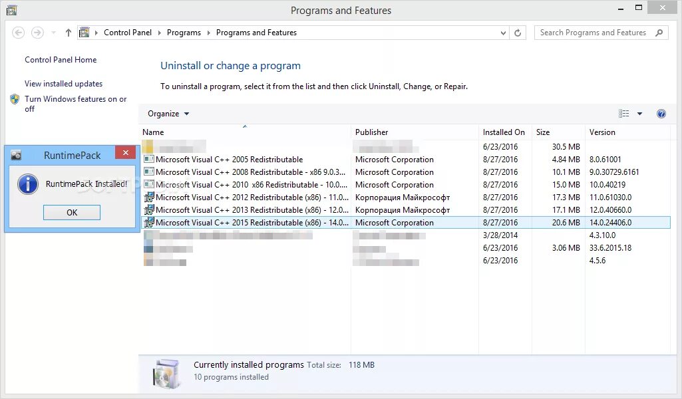Image resolution: width=682 pixels, height=399 pixels.
Task: Select Programs breadcrumb
Action: (x=184, y=33)
